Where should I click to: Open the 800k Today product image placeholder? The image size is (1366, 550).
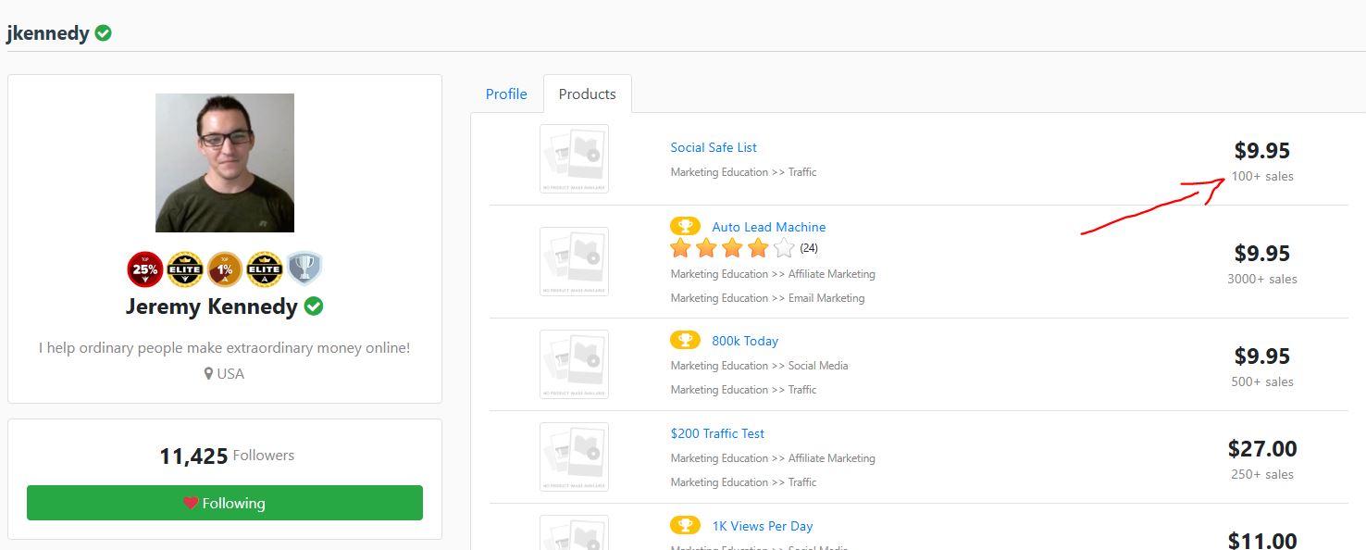pyautogui.click(x=575, y=364)
